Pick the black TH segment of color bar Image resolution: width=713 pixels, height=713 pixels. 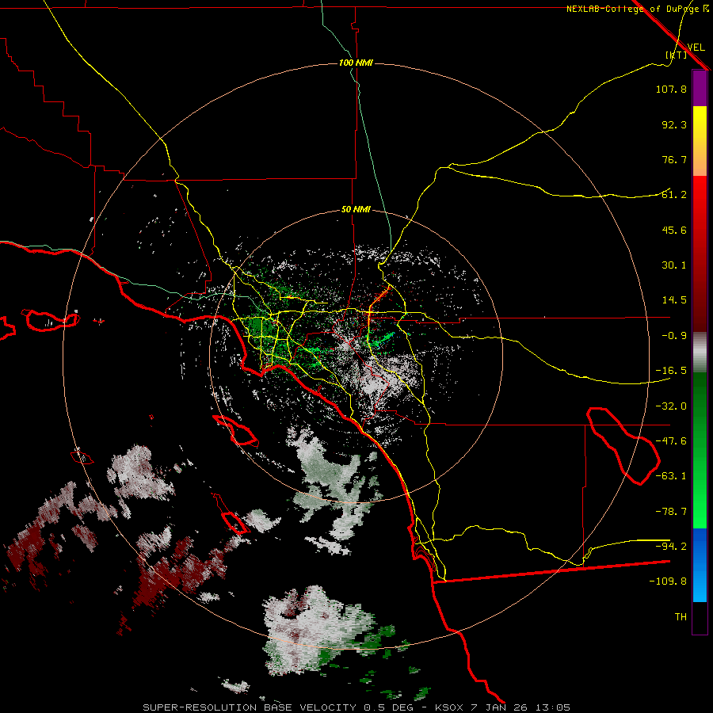point(700,617)
